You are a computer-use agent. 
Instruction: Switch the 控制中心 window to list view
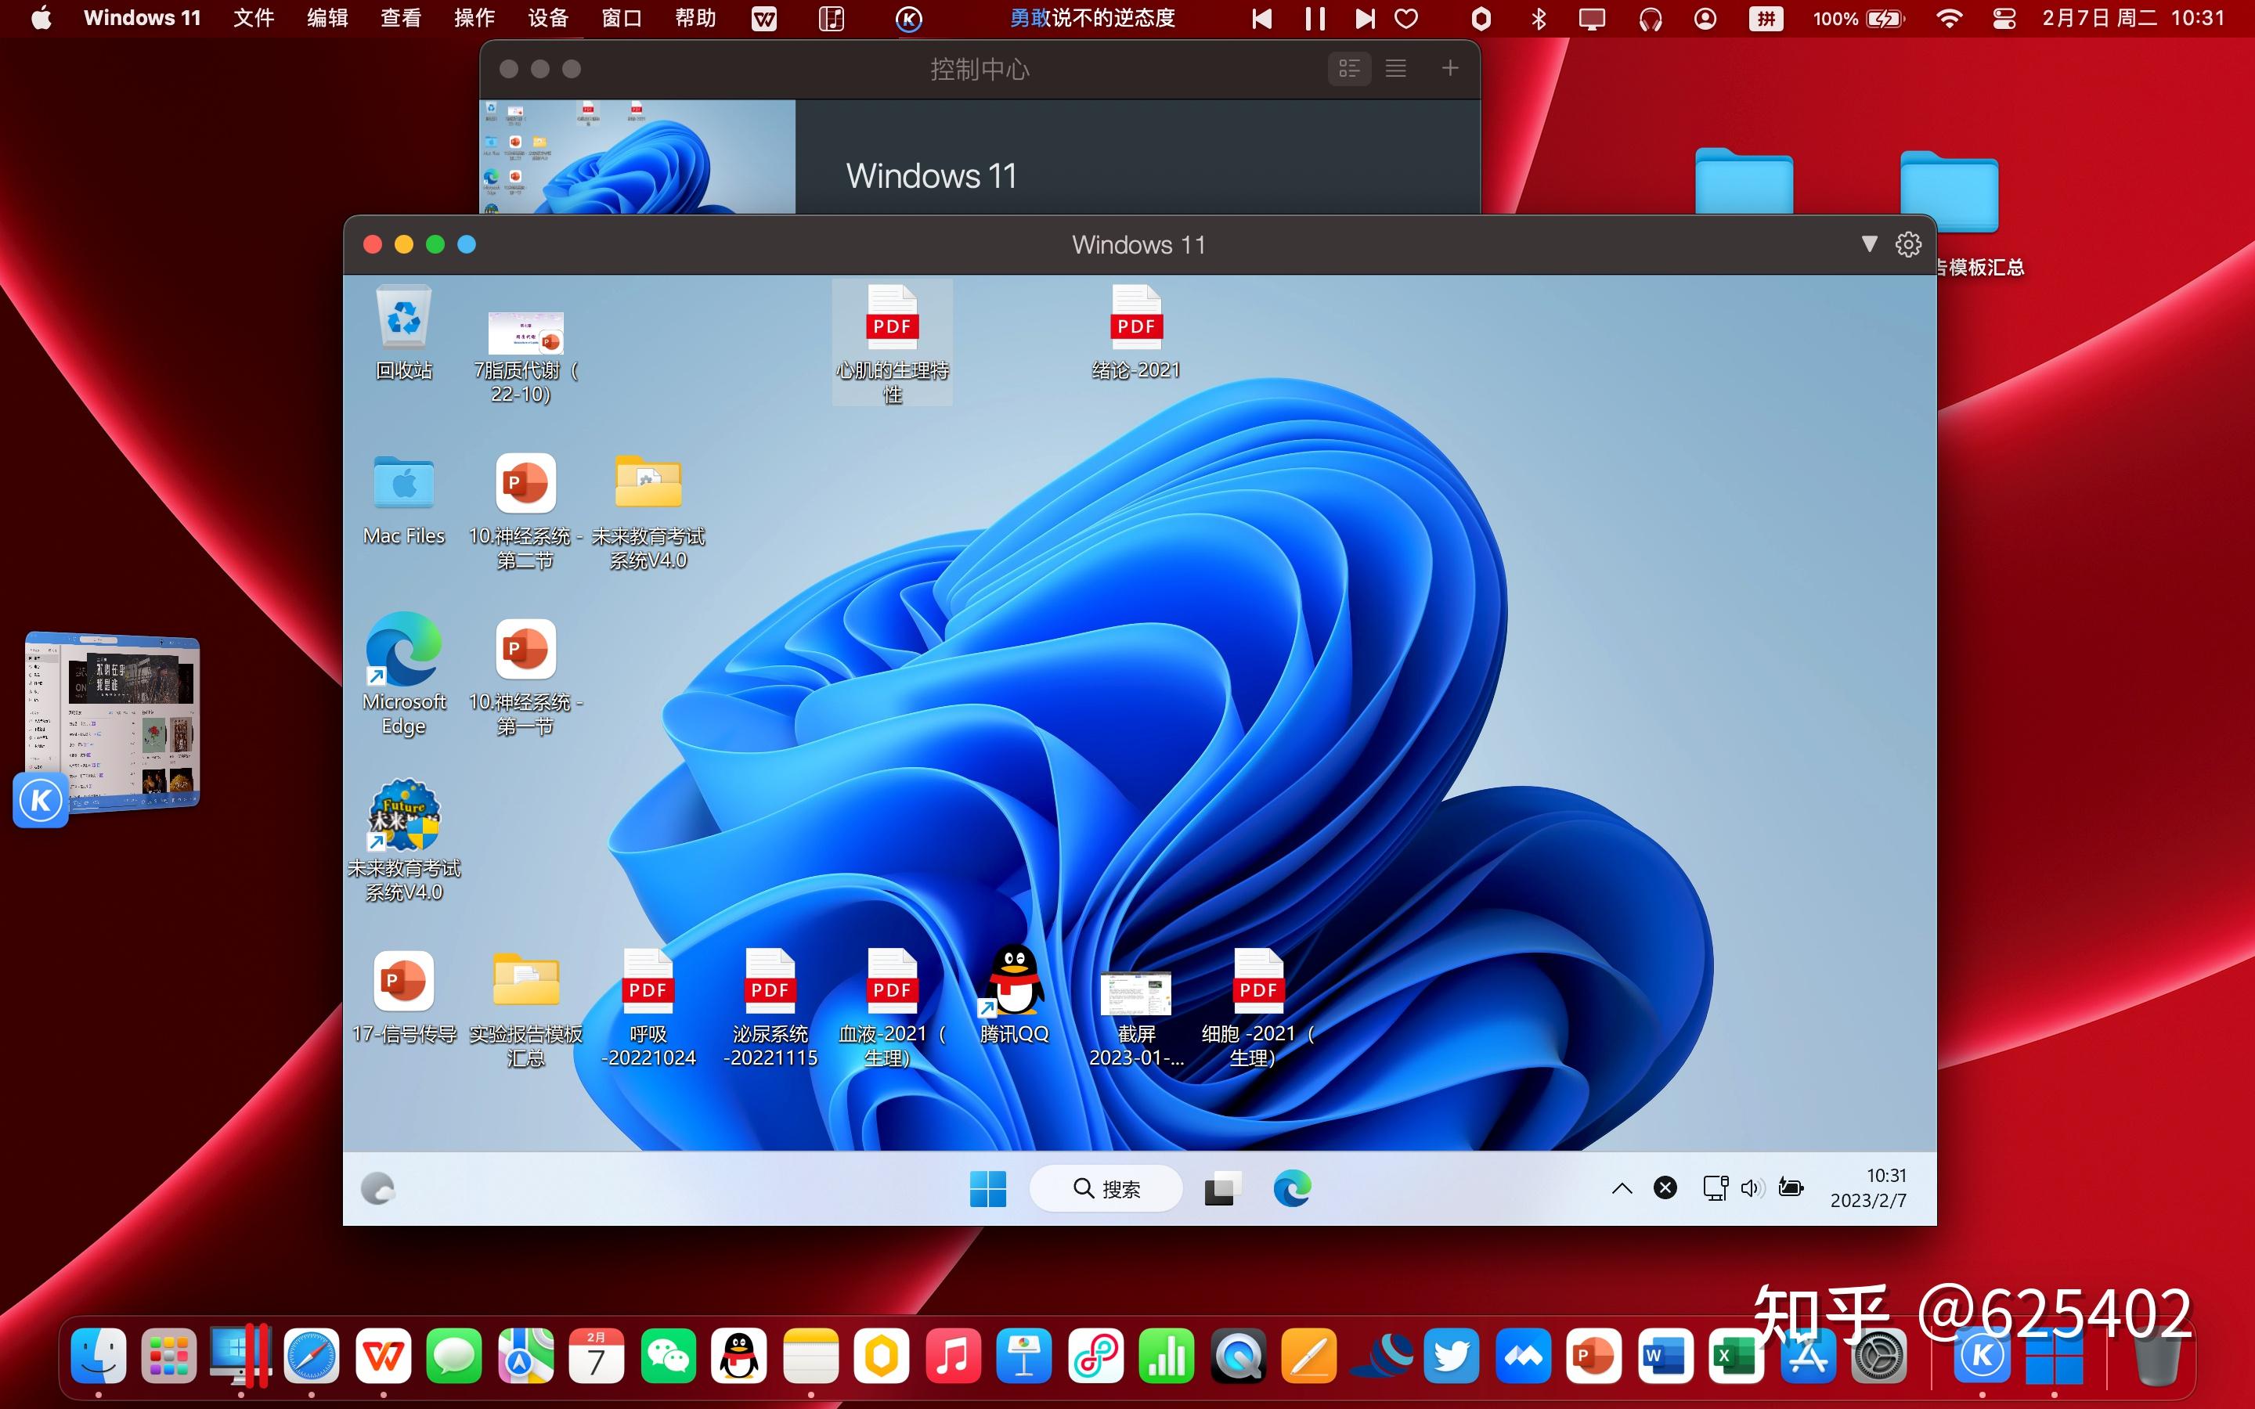coord(1395,68)
